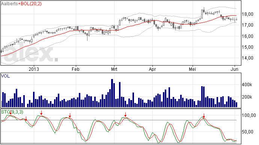Click the 100,00 stochastic axis value
The image size is (259, 145).
tap(249, 115)
